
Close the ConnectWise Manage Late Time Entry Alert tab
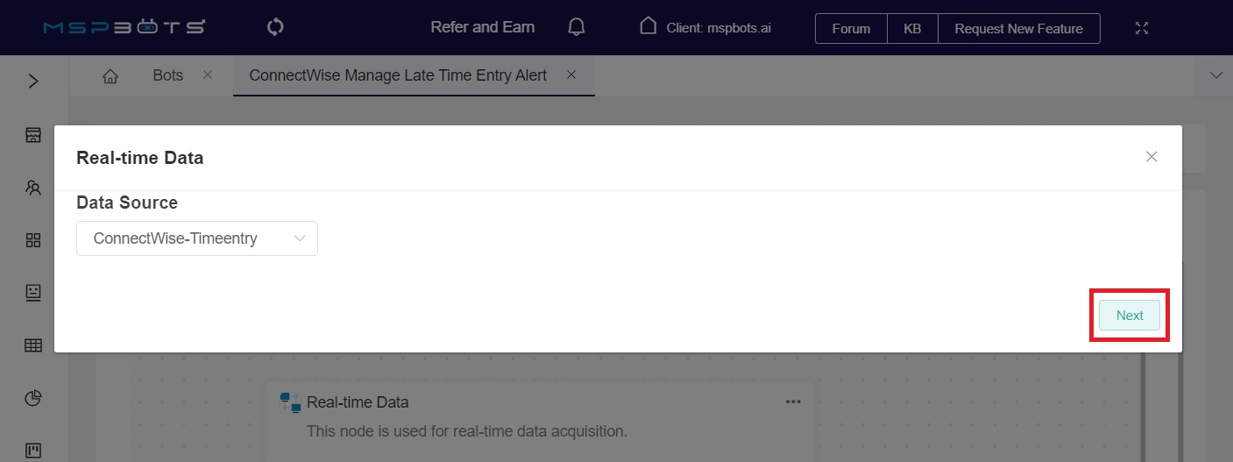tap(571, 75)
